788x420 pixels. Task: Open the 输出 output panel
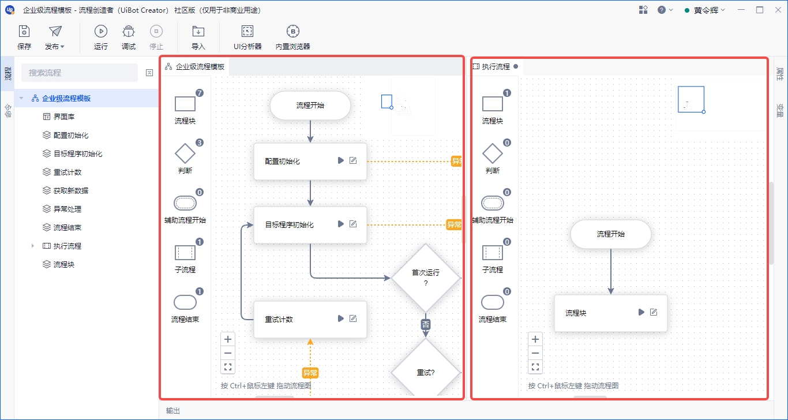click(x=173, y=411)
